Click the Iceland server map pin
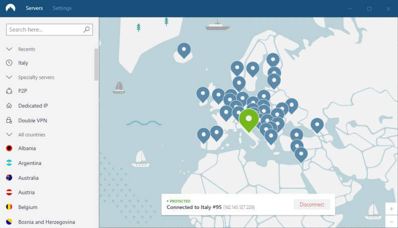Image resolution: width=398 pixels, height=228 pixels. [x=184, y=50]
